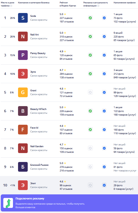Click the green advertising icon for Face Id
The image size is (138, 213).
[90, 130]
